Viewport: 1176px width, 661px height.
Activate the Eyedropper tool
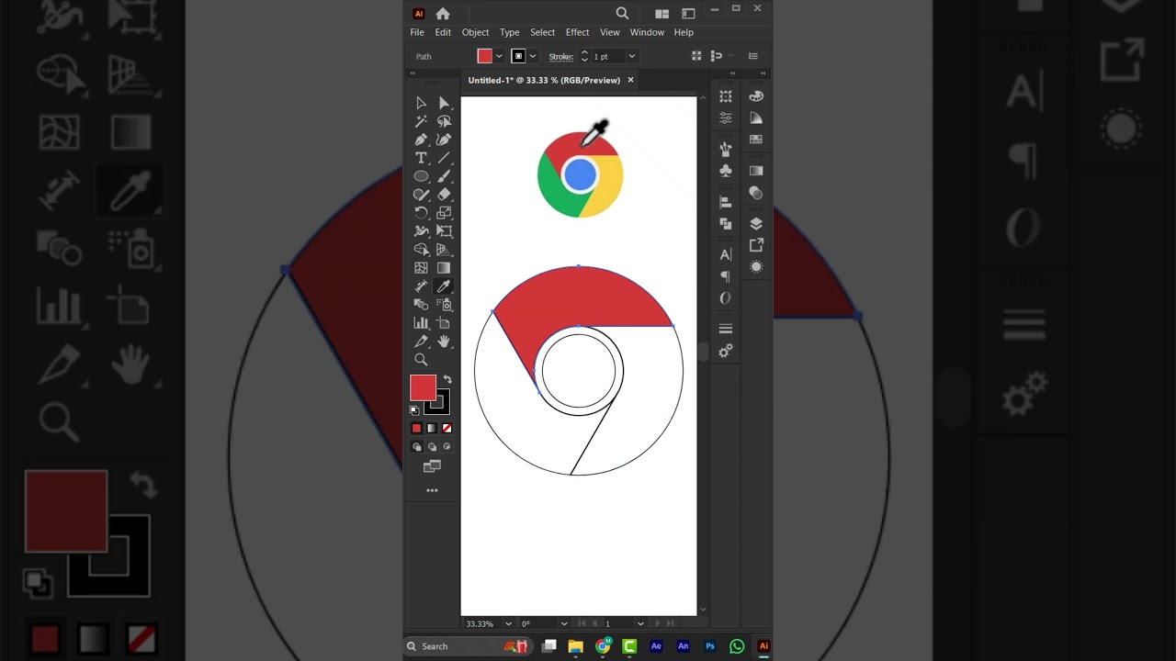444,286
